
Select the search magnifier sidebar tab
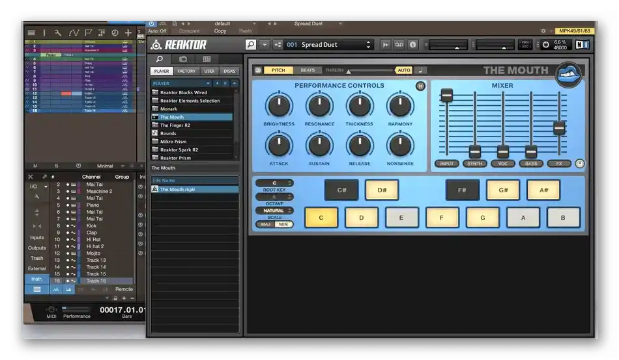[x=160, y=59]
